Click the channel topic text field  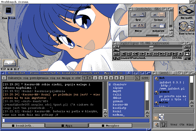click(x=44, y=78)
